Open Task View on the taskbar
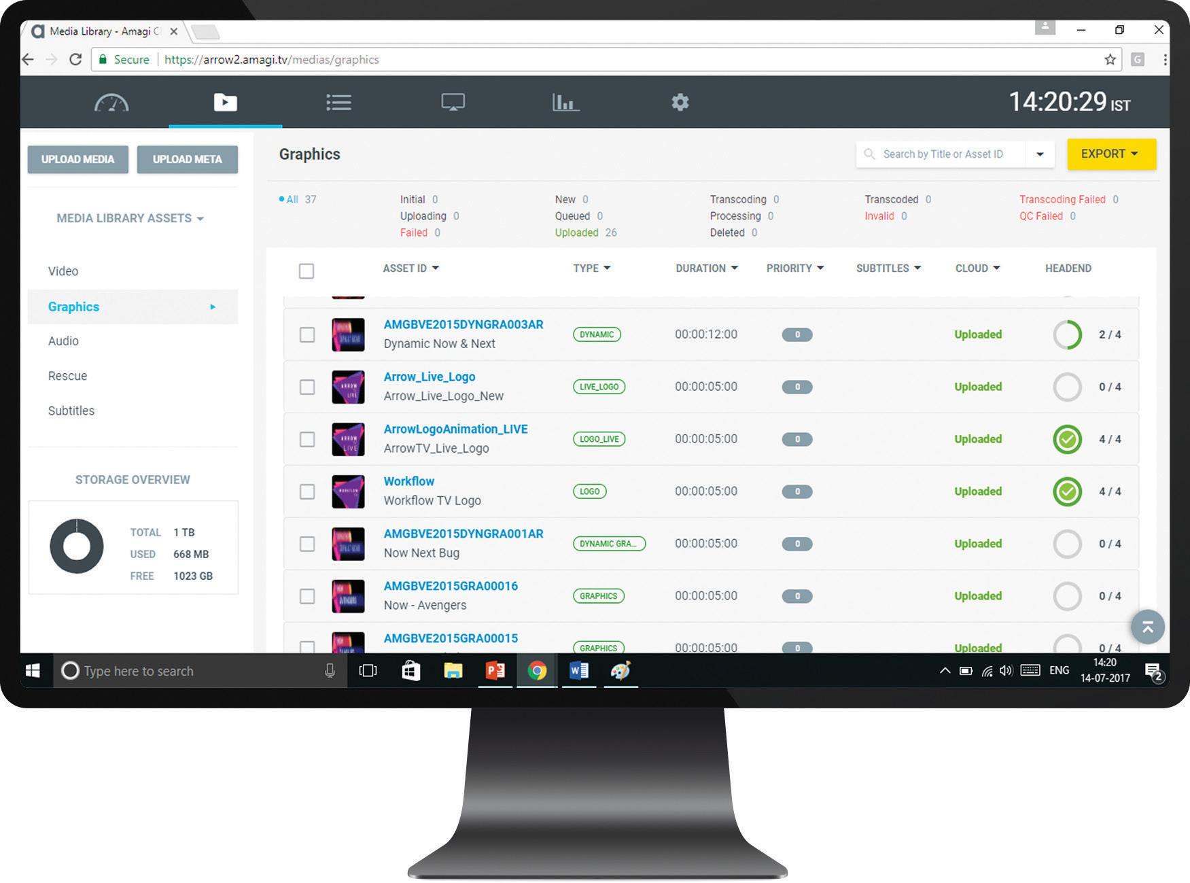Image resolution: width=1190 pixels, height=883 pixels. tap(368, 671)
